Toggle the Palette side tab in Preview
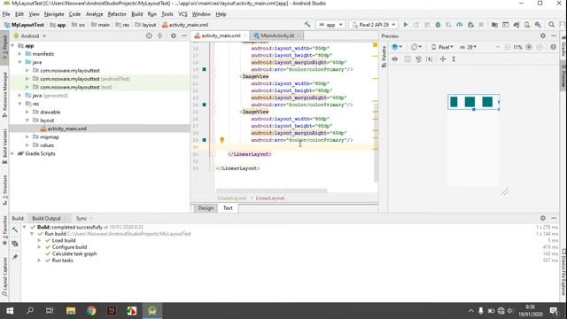Viewport: 567px width, 319px height. tap(384, 56)
